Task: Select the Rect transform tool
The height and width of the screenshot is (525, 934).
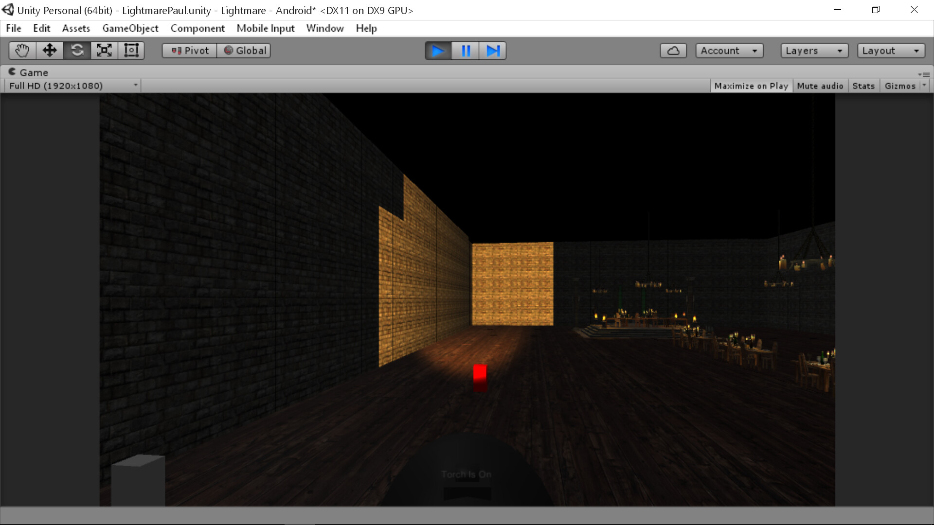Action: click(x=131, y=50)
